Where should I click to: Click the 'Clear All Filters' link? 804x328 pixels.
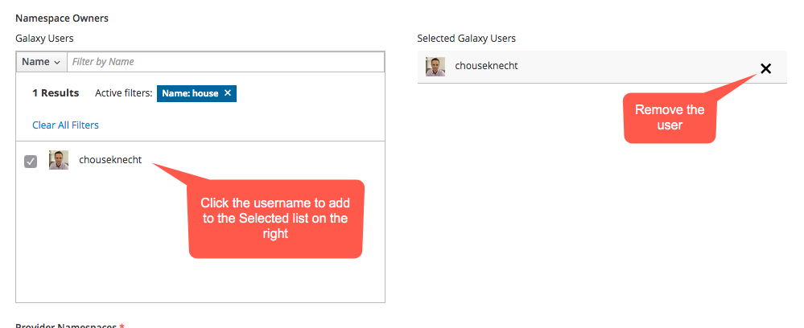[66, 125]
